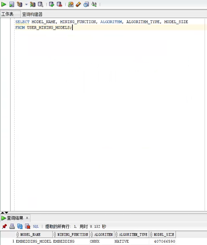This screenshot has height=245, width=207.
Task: Click MINING_FUNCTION in the SQL query text
Action: 78,22
